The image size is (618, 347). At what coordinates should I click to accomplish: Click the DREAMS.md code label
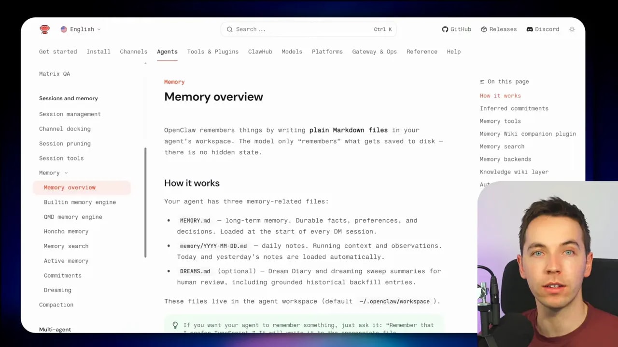[195, 271]
